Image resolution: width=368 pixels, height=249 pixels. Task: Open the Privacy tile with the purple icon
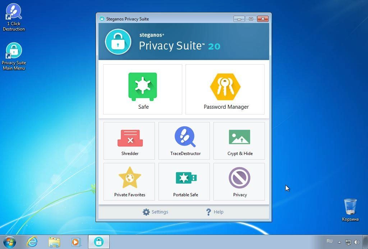point(239,182)
